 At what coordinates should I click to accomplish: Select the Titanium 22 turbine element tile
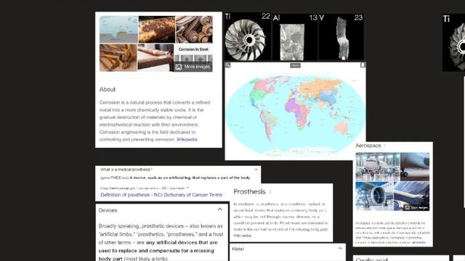tap(248, 37)
